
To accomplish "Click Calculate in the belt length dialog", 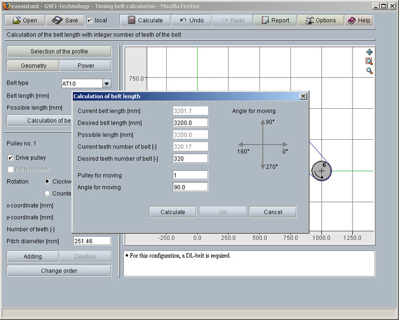I will [173, 212].
